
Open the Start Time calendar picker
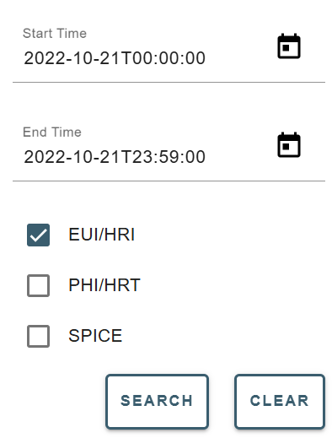[289, 46]
